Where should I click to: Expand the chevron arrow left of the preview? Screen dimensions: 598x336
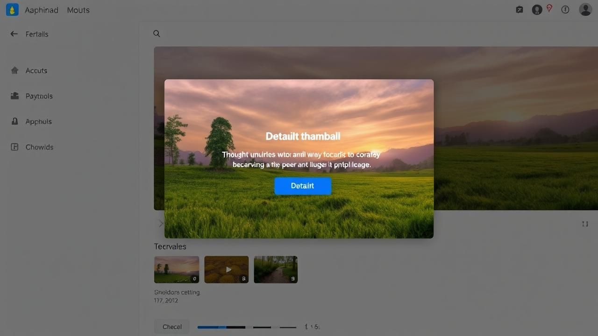[160, 224]
